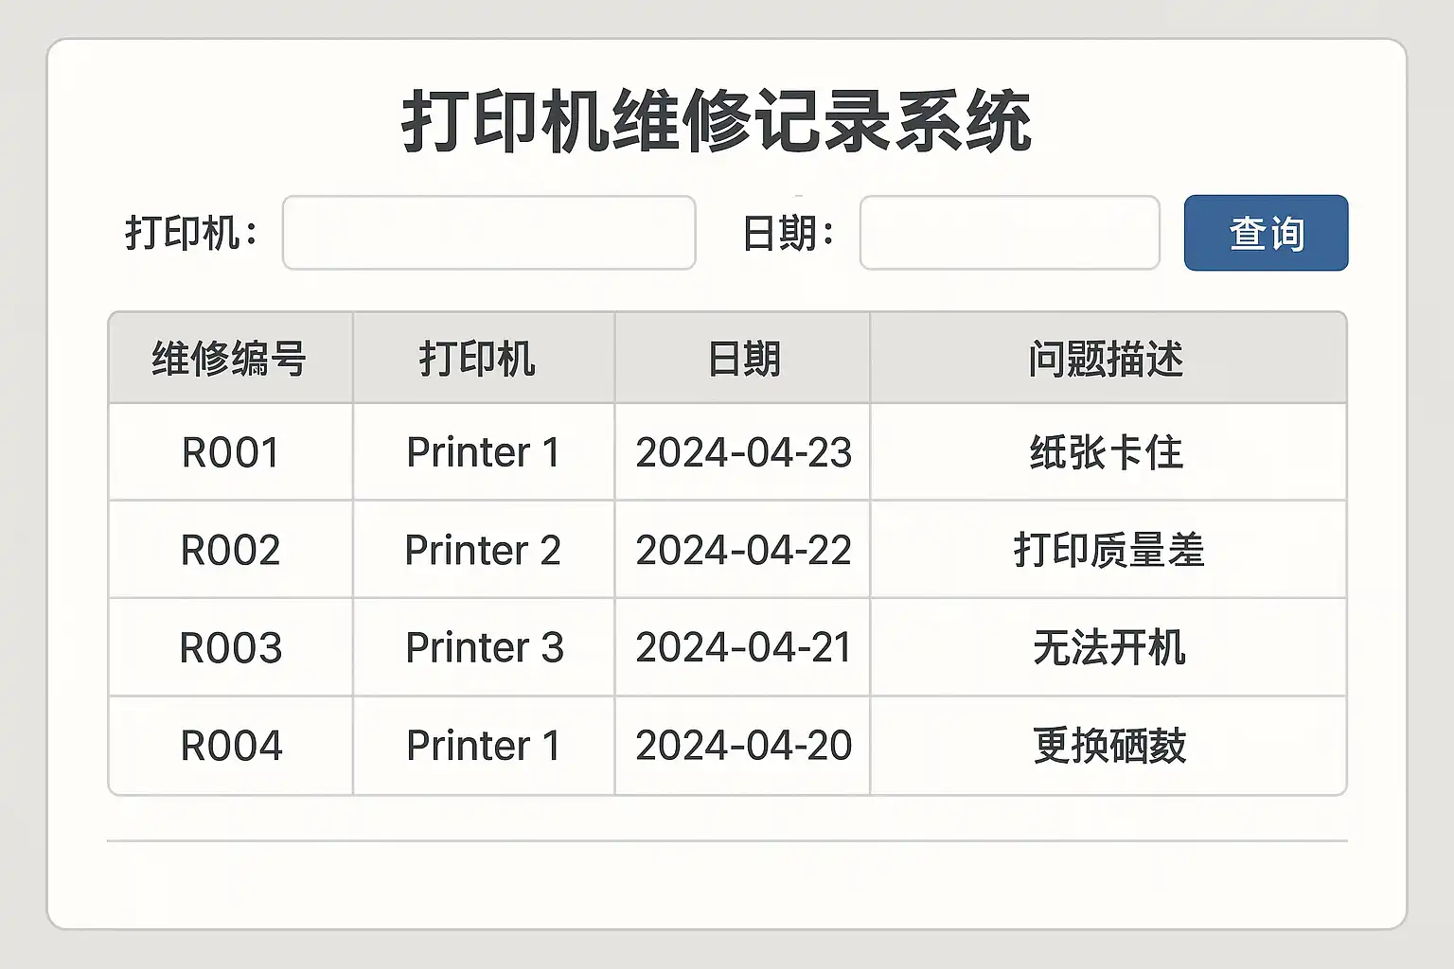Image resolution: width=1454 pixels, height=969 pixels.
Task: Focus the 打印机 input field
Action: coord(488,233)
